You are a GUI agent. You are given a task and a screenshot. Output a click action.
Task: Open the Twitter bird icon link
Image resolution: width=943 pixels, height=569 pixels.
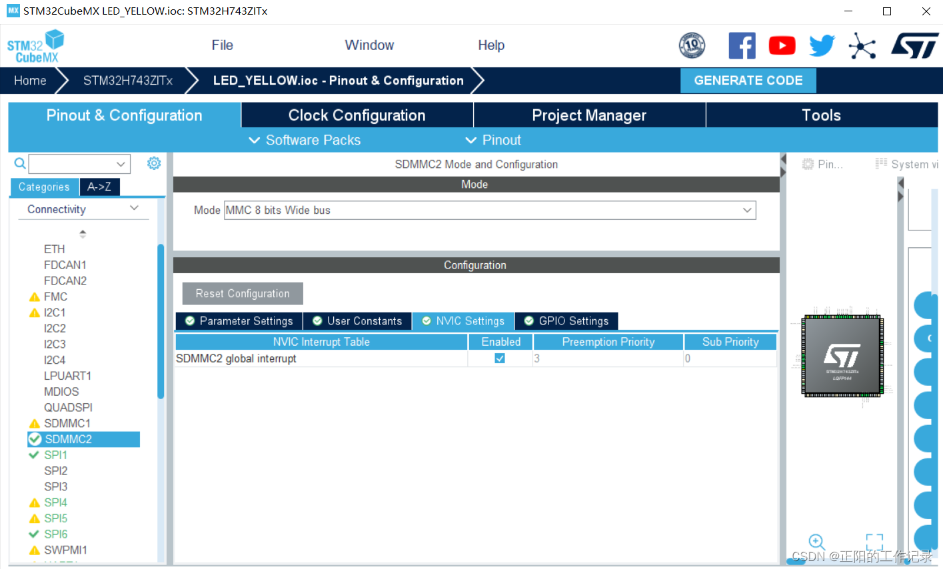[822, 45]
